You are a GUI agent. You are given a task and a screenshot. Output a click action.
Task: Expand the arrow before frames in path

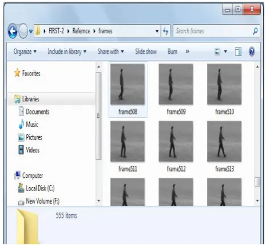(94, 31)
